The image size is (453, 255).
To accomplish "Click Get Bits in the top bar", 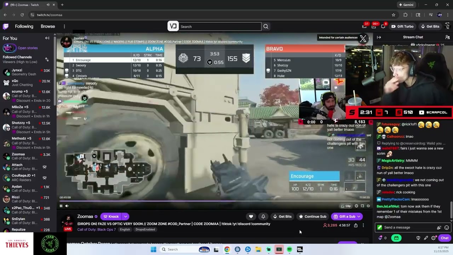I will tap(430, 27).
